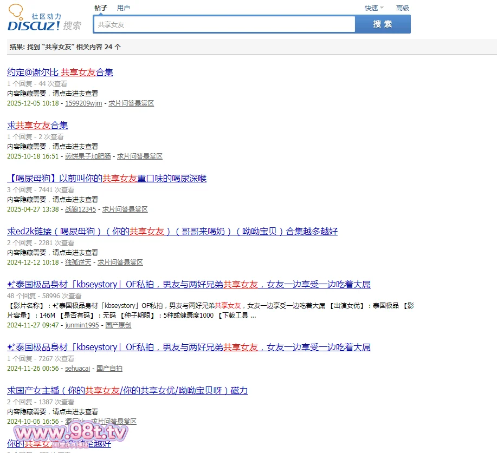
Task: Open author profile 1599209wjm
Action: click(83, 103)
